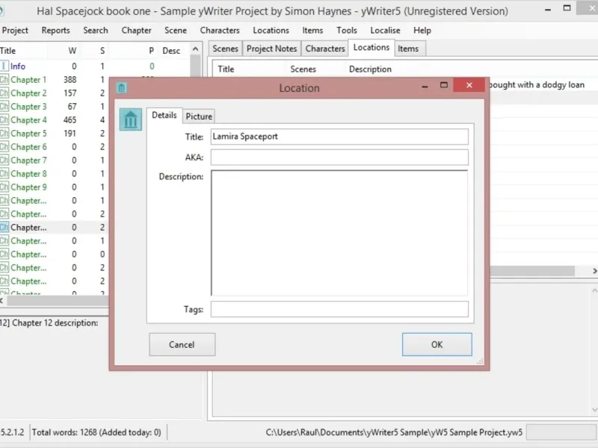Viewport: 598px width, 448px height.
Task: Click the Chapter 4 row icon
Action: click(4, 120)
